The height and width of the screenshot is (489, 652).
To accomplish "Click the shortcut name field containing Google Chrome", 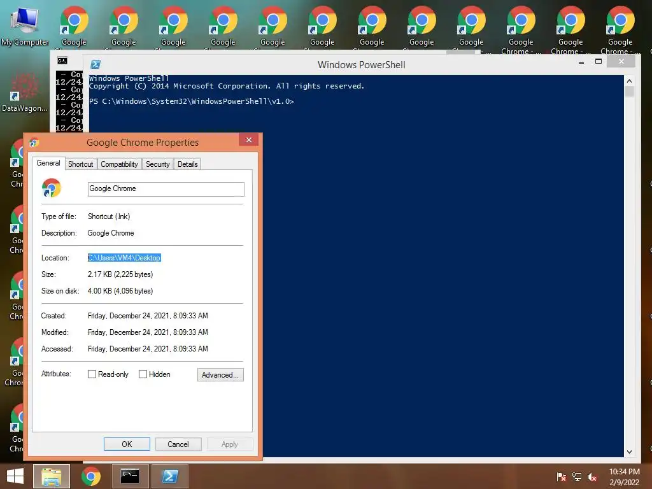I will (x=166, y=188).
